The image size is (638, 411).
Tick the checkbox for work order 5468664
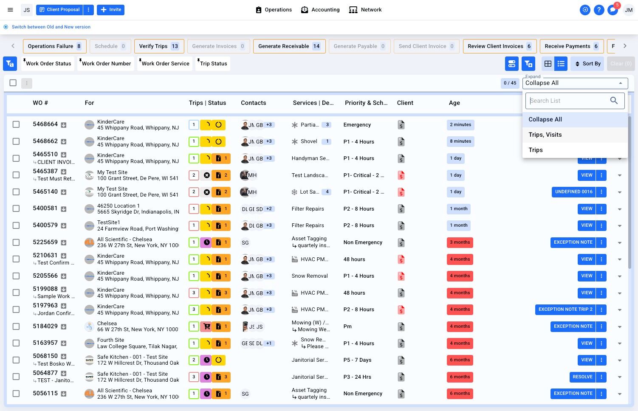pos(16,124)
